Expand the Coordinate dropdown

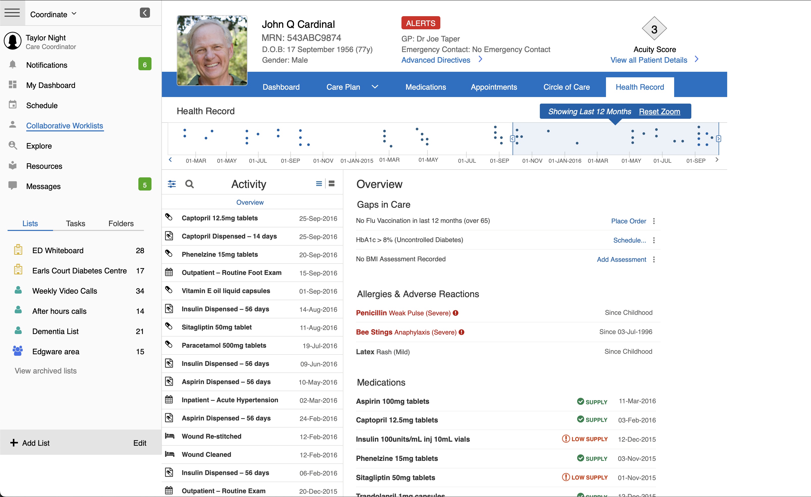[x=74, y=14]
